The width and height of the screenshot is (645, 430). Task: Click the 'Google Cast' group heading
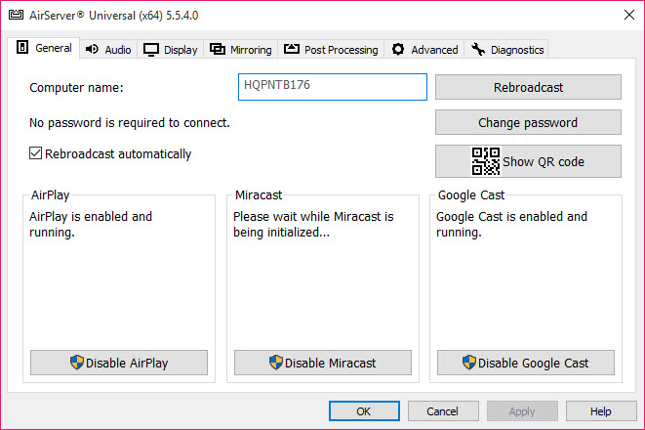tap(471, 194)
